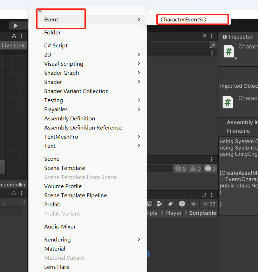Click the Live Link button

pos(13,45)
